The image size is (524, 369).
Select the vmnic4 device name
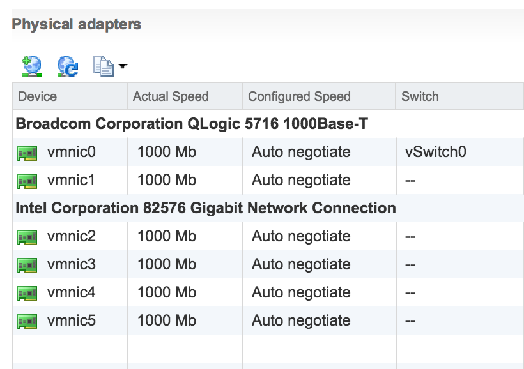point(72,292)
